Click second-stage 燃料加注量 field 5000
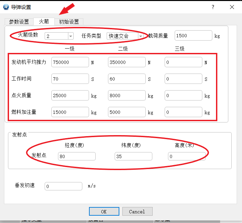 pyautogui.click(x=127, y=112)
